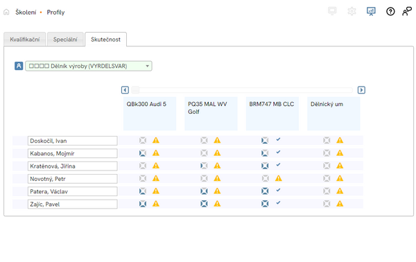Click the horizontal column slider thumb
Screen dimensions: 416x262
[x=135, y=90]
